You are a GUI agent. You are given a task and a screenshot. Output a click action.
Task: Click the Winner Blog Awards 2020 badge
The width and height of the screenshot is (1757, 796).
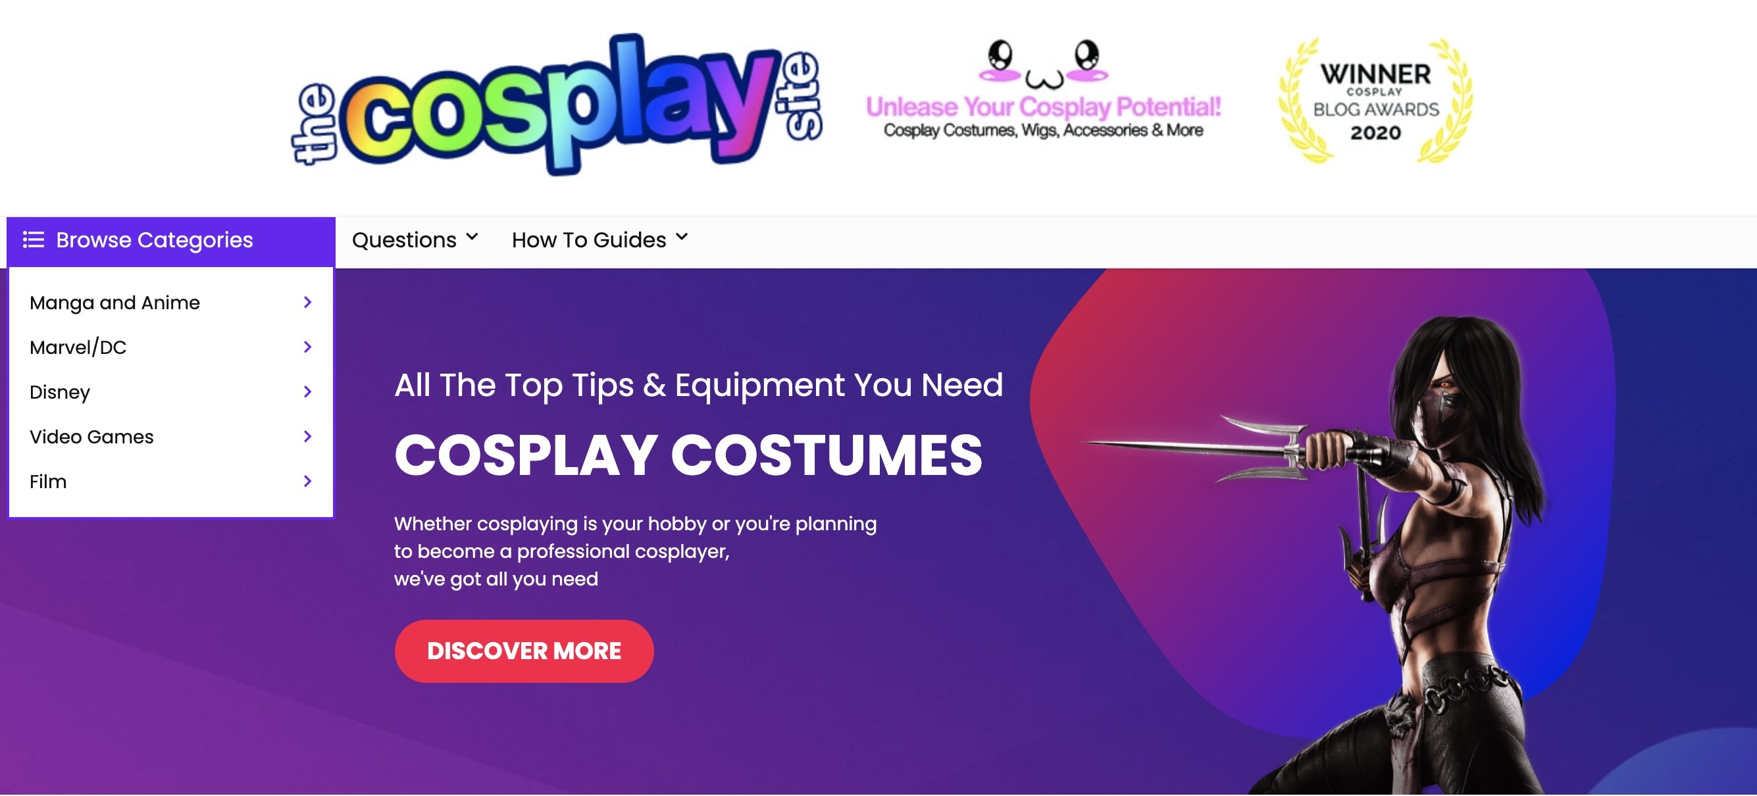tap(1375, 101)
